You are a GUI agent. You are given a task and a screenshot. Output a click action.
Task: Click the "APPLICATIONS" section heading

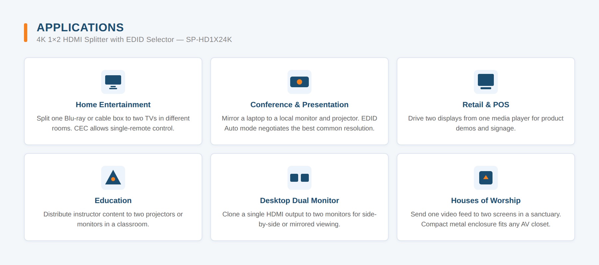tap(80, 27)
